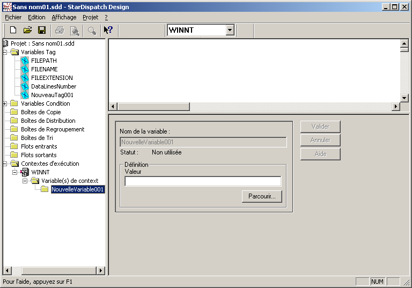Open the WINNT context dropdown
This screenshot has width=412, height=288.
coord(230,30)
